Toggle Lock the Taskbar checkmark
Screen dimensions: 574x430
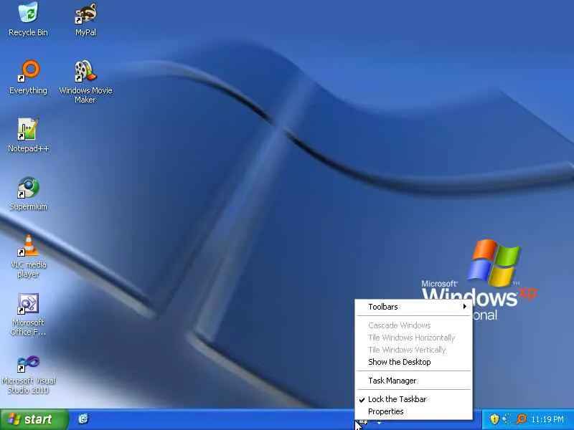[x=414, y=399]
